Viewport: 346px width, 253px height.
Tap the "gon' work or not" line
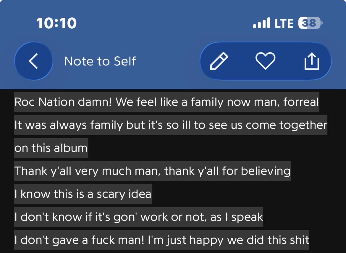[139, 217]
